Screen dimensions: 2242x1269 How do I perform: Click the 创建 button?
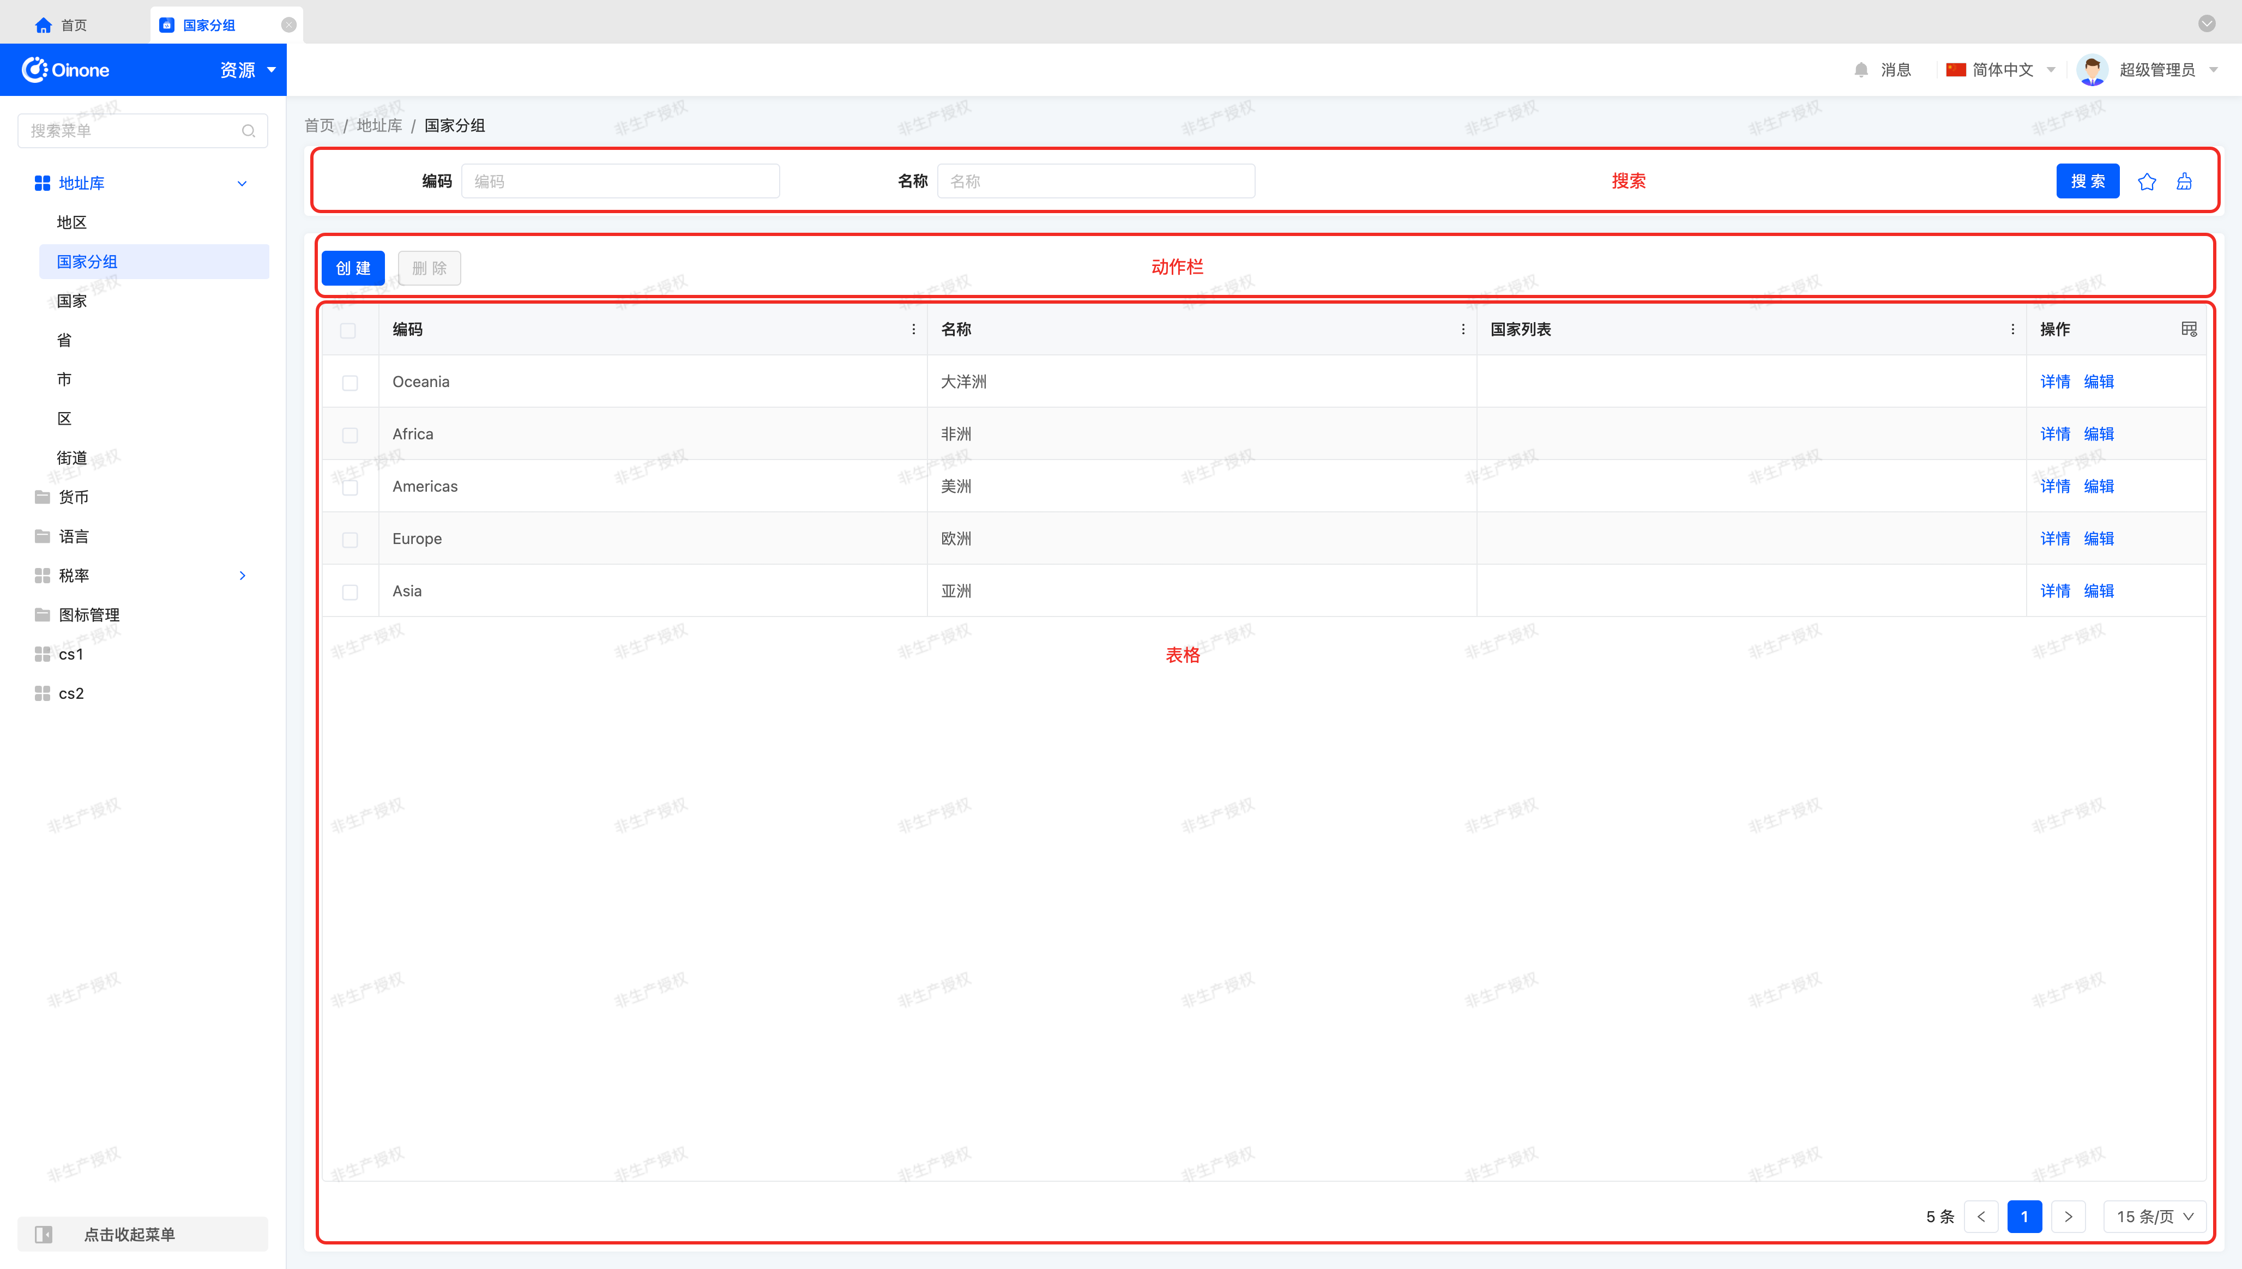(x=353, y=268)
